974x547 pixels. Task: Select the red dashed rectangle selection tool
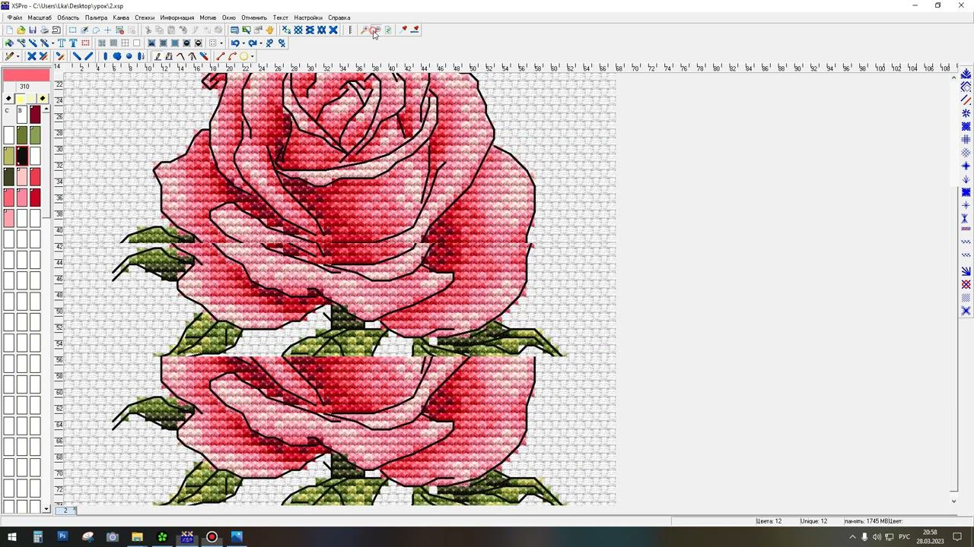click(85, 43)
